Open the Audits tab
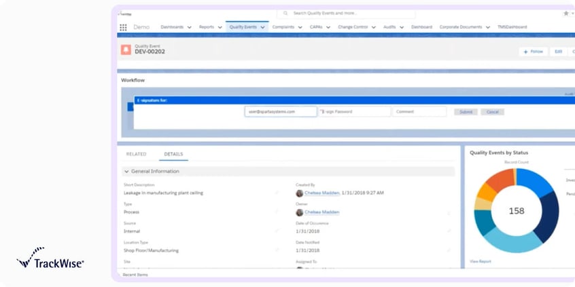 click(389, 27)
